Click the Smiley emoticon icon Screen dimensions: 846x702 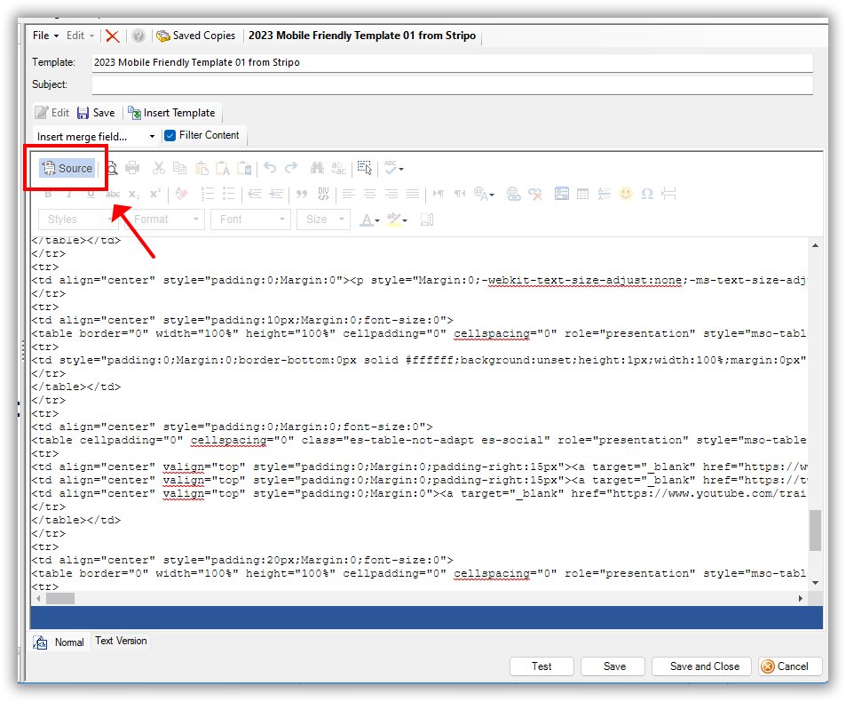626,194
